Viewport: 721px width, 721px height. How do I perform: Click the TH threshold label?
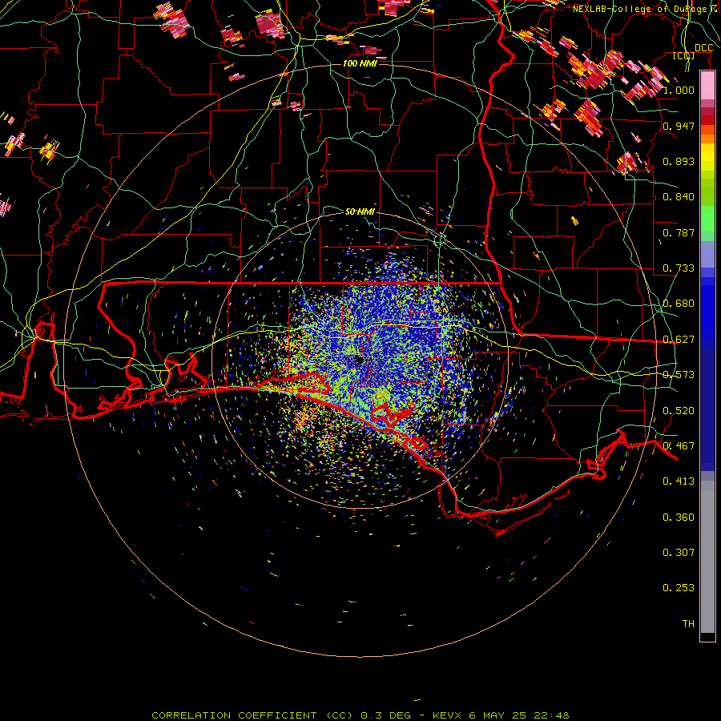[688, 624]
